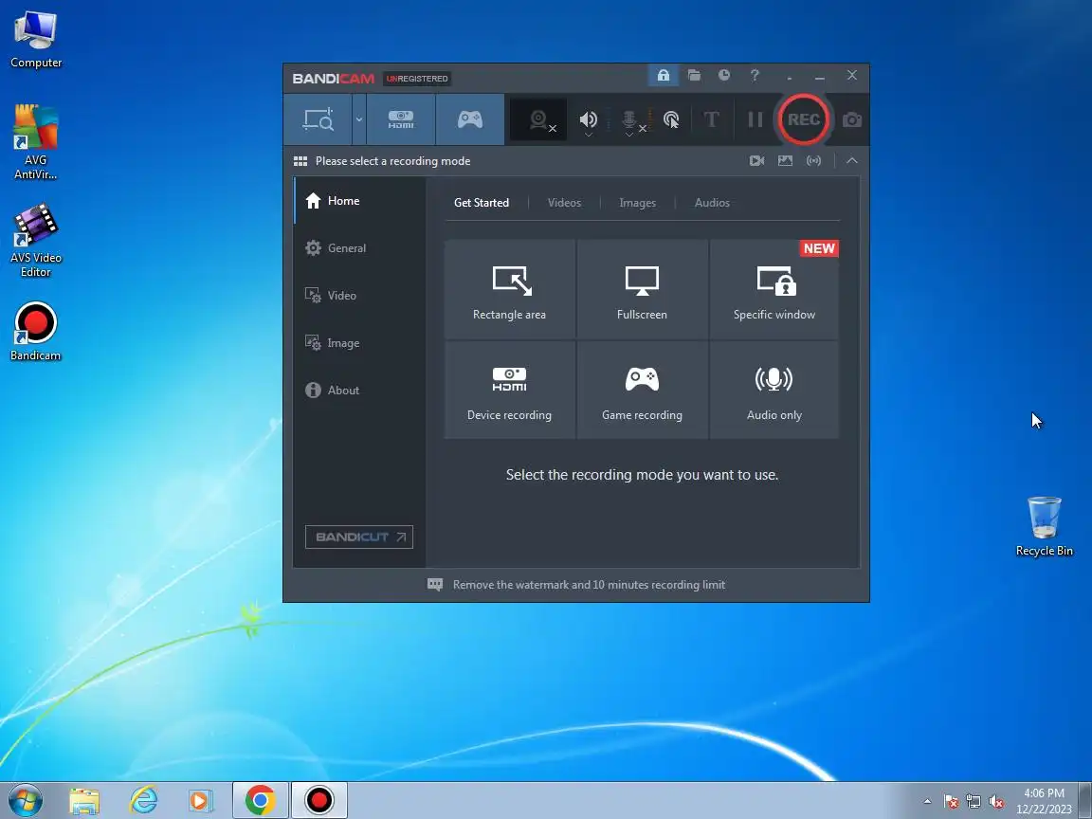Viewport: 1092px width, 819px height.
Task: Toggle the mouse cursor effects icon
Action: click(x=671, y=119)
